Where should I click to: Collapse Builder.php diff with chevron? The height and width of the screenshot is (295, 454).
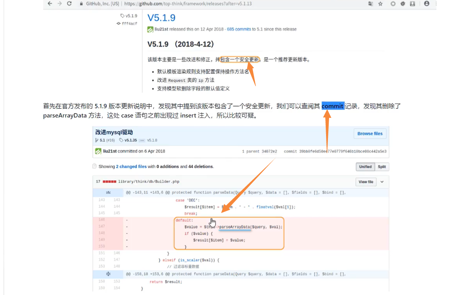pos(382,182)
